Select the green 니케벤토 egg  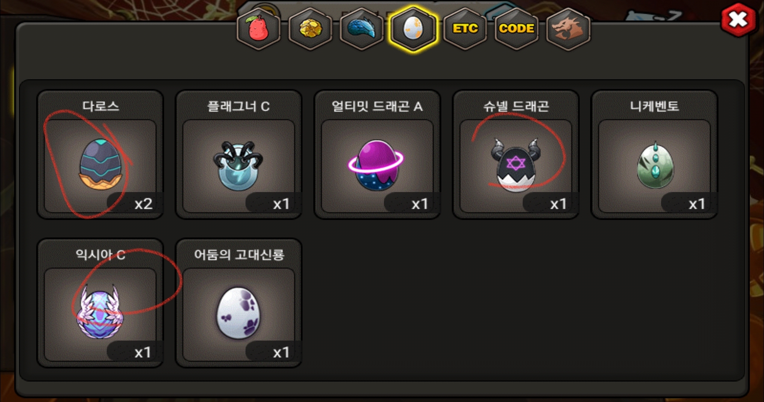coord(655,165)
